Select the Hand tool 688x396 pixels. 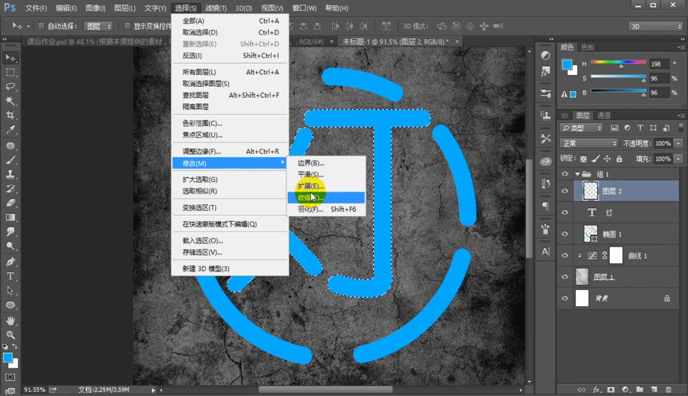tap(10, 320)
